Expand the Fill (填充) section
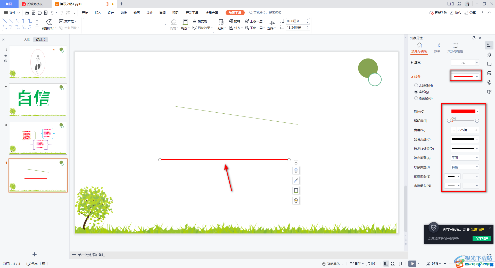This screenshot has height=268, width=495. pos(412,62)
